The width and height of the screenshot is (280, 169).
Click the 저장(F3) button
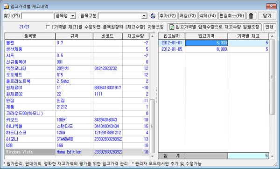click(x=188, y=16)
